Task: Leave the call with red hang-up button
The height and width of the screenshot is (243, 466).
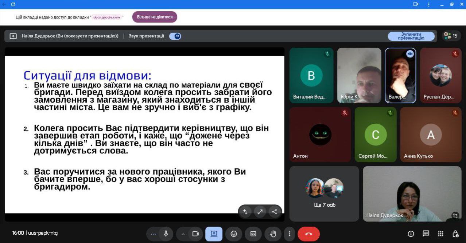Action: pyautogui.click(x=308, y=234)
